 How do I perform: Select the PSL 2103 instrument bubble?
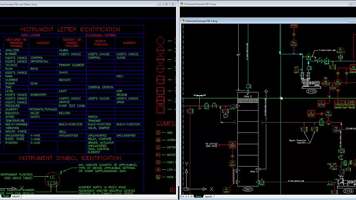[294, 44]
